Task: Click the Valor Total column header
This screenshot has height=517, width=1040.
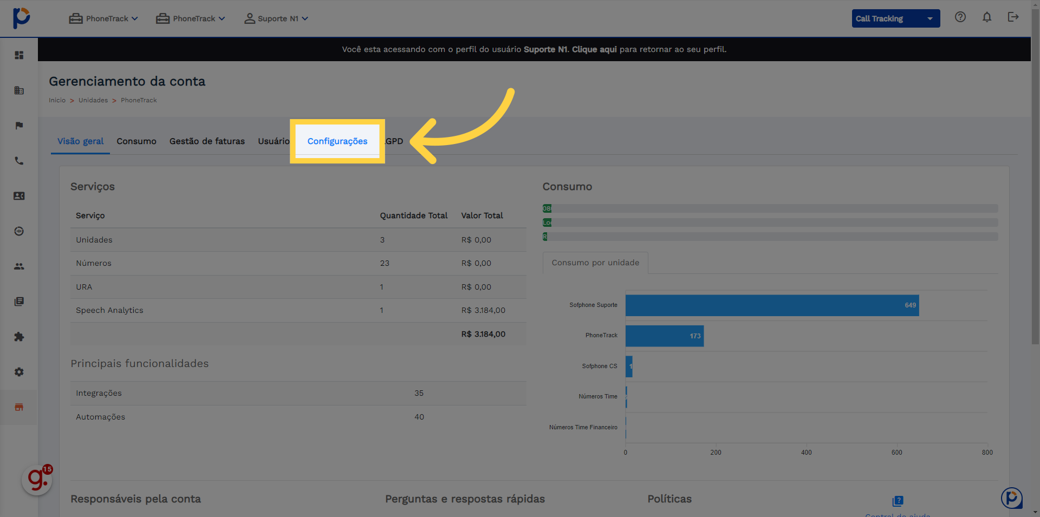Action: (482, 215)
